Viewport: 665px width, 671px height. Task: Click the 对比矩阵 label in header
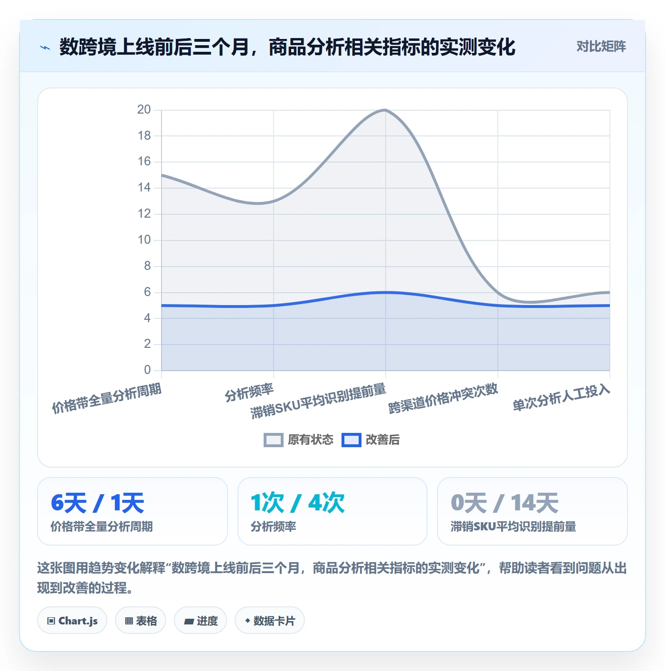(x=601, y=47)
